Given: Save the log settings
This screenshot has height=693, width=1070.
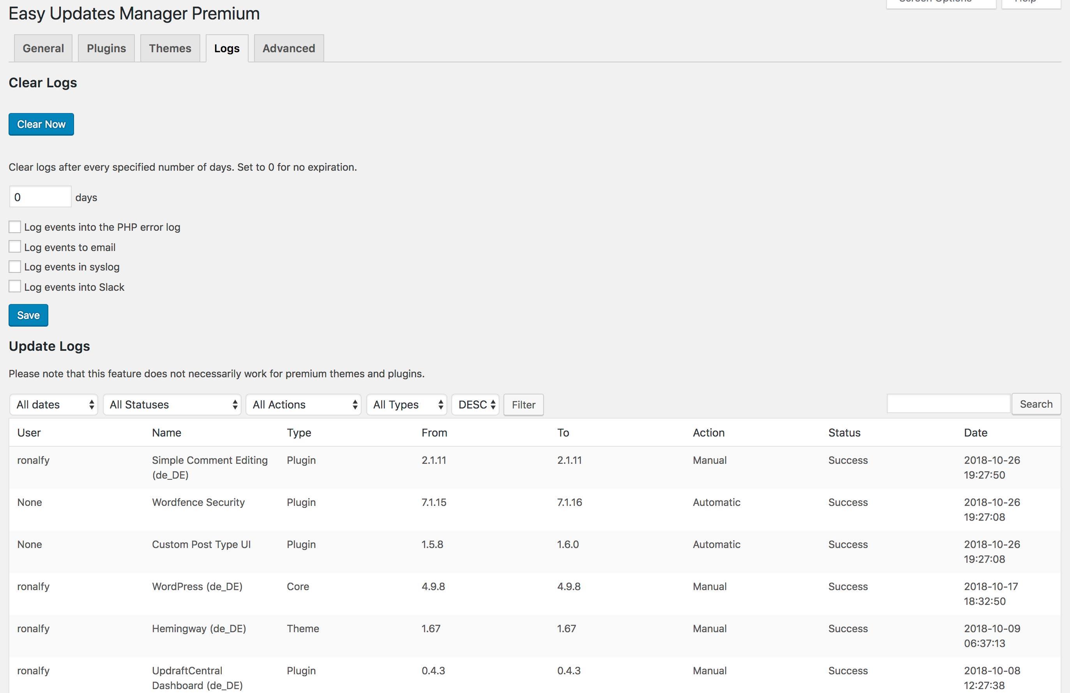Looking at the screenshot, I should 28,315.
